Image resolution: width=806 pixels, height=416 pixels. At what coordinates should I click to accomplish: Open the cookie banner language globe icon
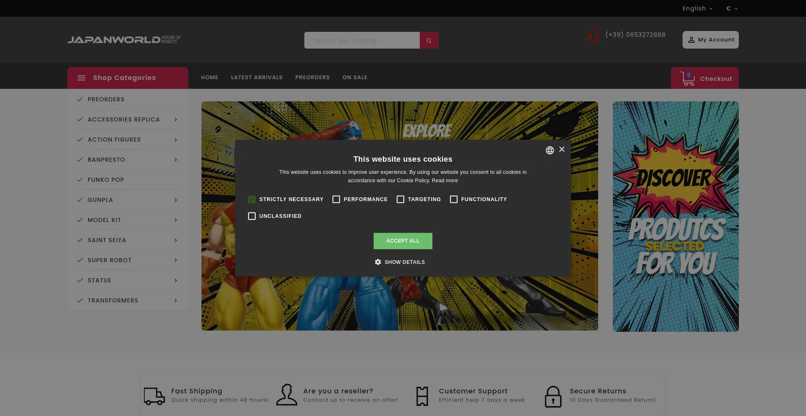[x=550, y=150]
